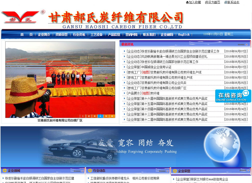Click MORE in the 企业荣誉 header
Viewport: 252px width, 183px height.
[244, 170]
